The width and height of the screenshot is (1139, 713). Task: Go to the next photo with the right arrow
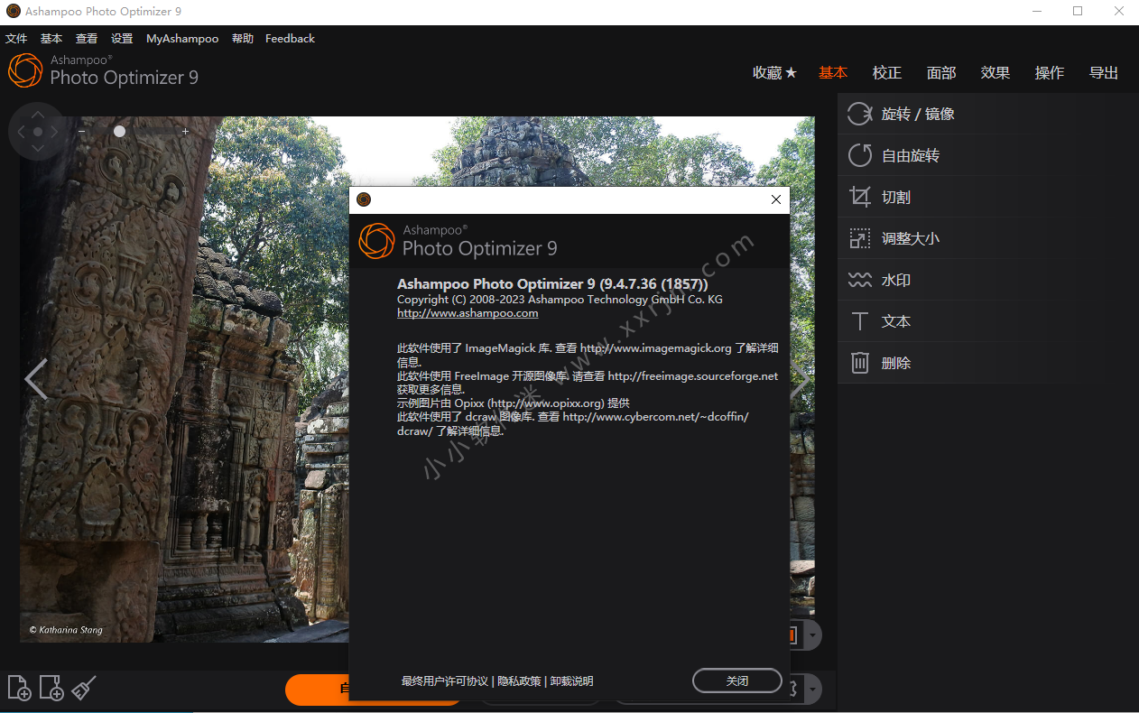[x=801, y=379]
